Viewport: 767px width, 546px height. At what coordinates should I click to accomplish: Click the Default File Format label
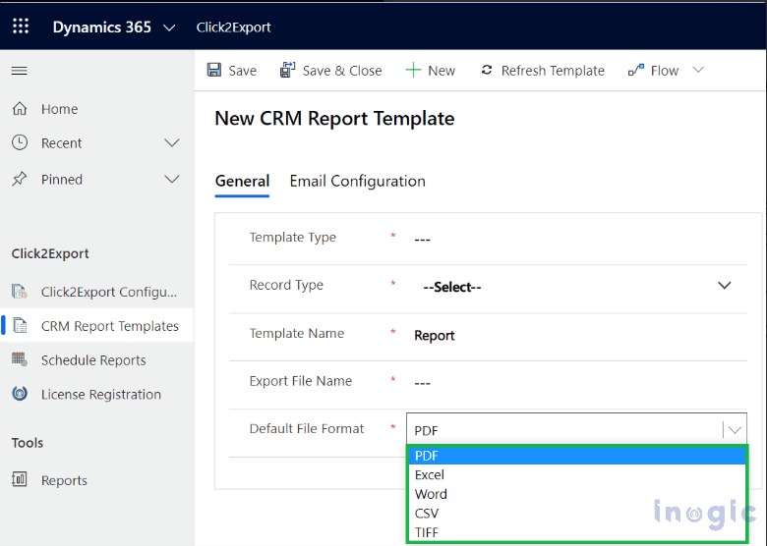[307, 429]
